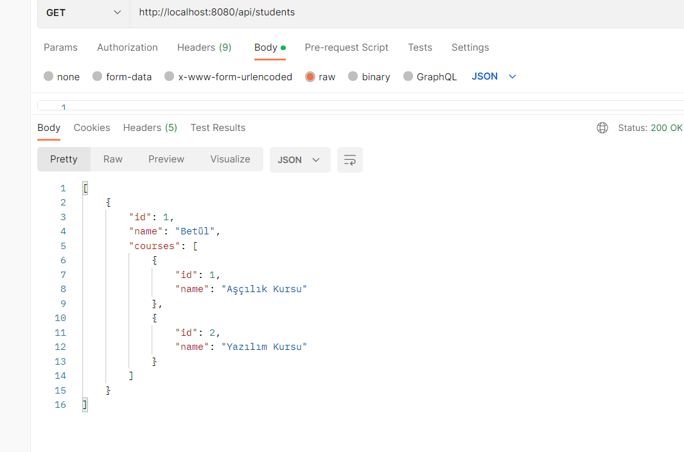Switch to the Headers (9) request tab
The width and height of the screenshot is (684, 452).
point(204,47)
